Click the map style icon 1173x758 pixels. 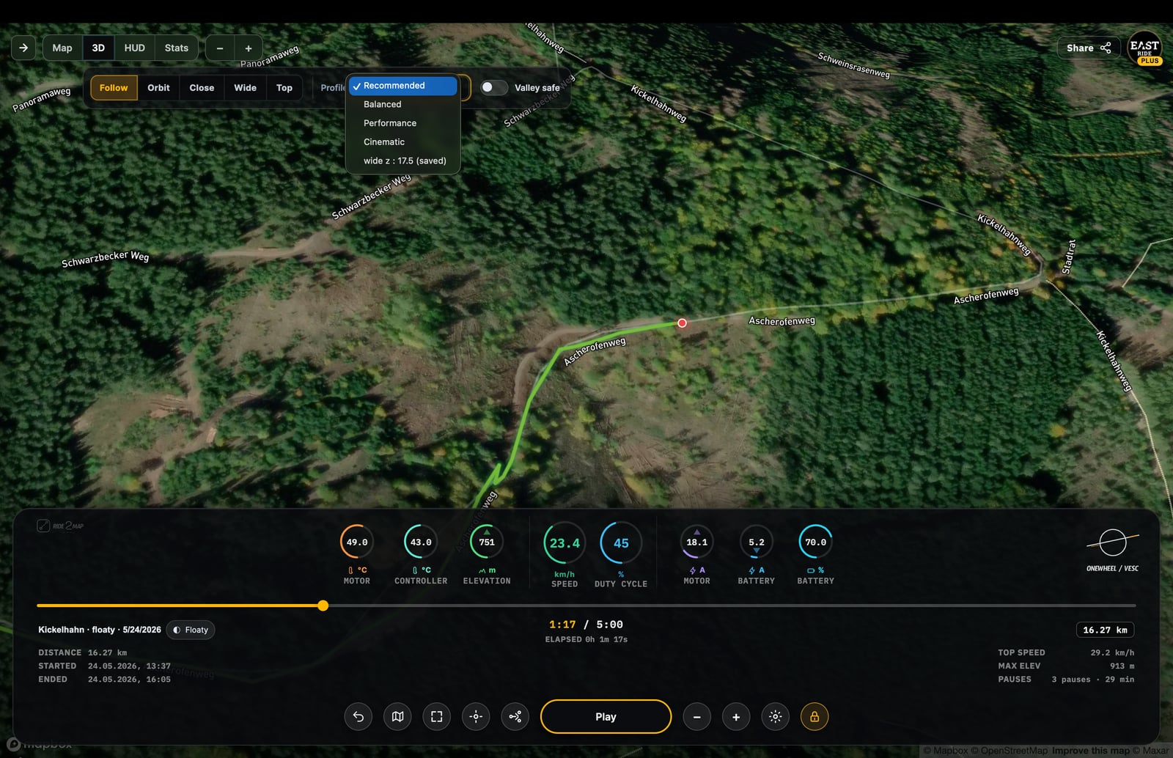click(x=397, y=717)
